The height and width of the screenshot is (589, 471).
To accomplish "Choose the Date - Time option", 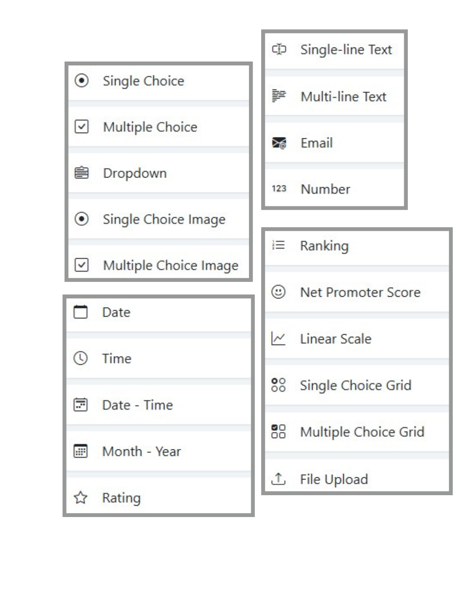I will pos(137,405).
